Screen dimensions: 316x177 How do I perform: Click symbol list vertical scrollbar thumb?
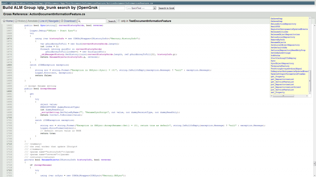point(310,81)
